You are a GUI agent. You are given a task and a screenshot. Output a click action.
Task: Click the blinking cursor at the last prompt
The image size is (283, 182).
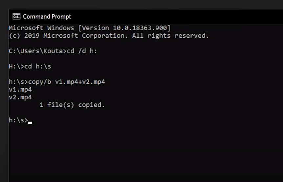click(x=30, y=123)
